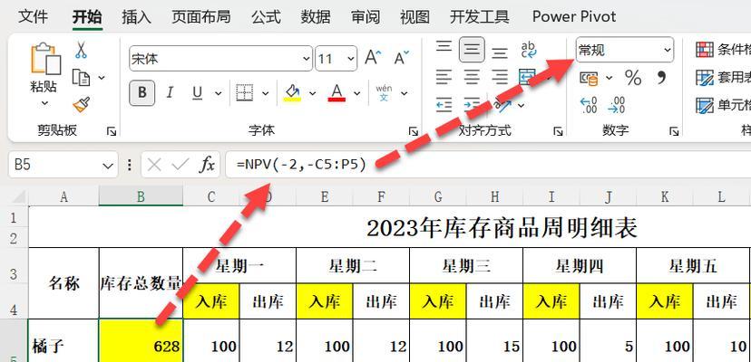This screenshot has height=362, width=751.
Task: Click the font color A icon
Action: click(x=336, y=93)
